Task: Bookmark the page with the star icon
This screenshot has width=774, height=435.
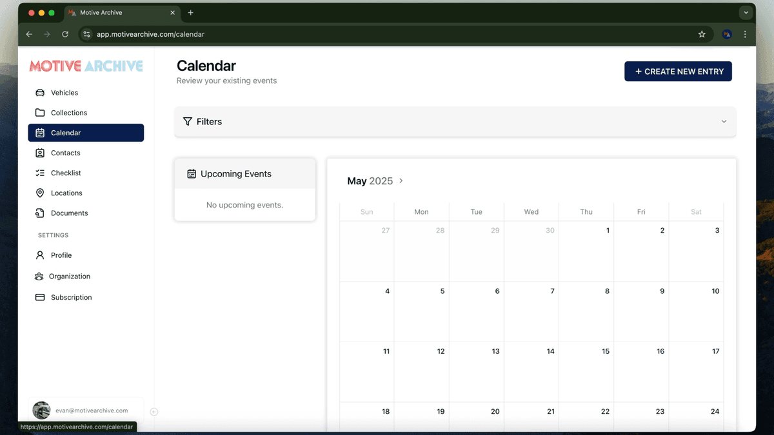Action: (702, 34)
